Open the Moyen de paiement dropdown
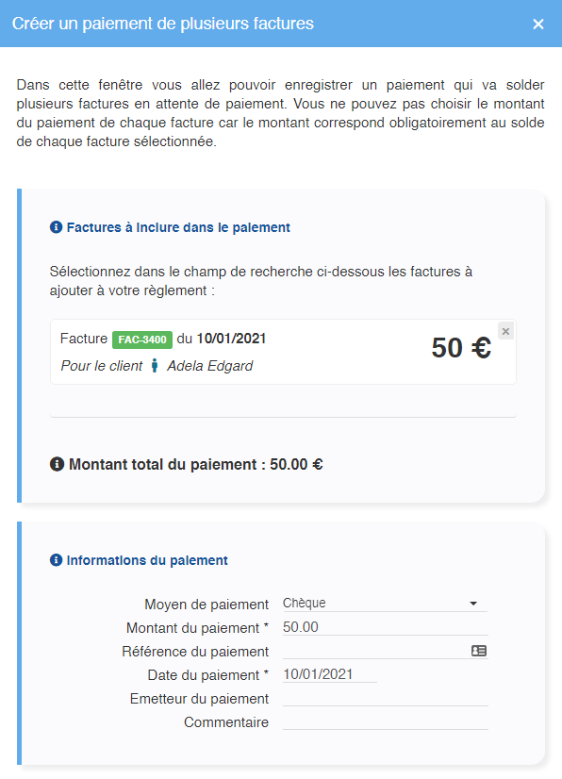Screen dimensions: 562x779 [385, 604]
